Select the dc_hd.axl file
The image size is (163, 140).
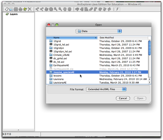pos(97,62)
